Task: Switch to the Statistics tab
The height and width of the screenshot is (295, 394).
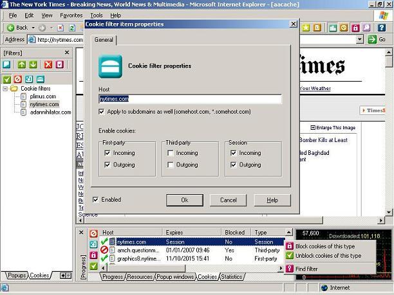Action: point(231,277)
